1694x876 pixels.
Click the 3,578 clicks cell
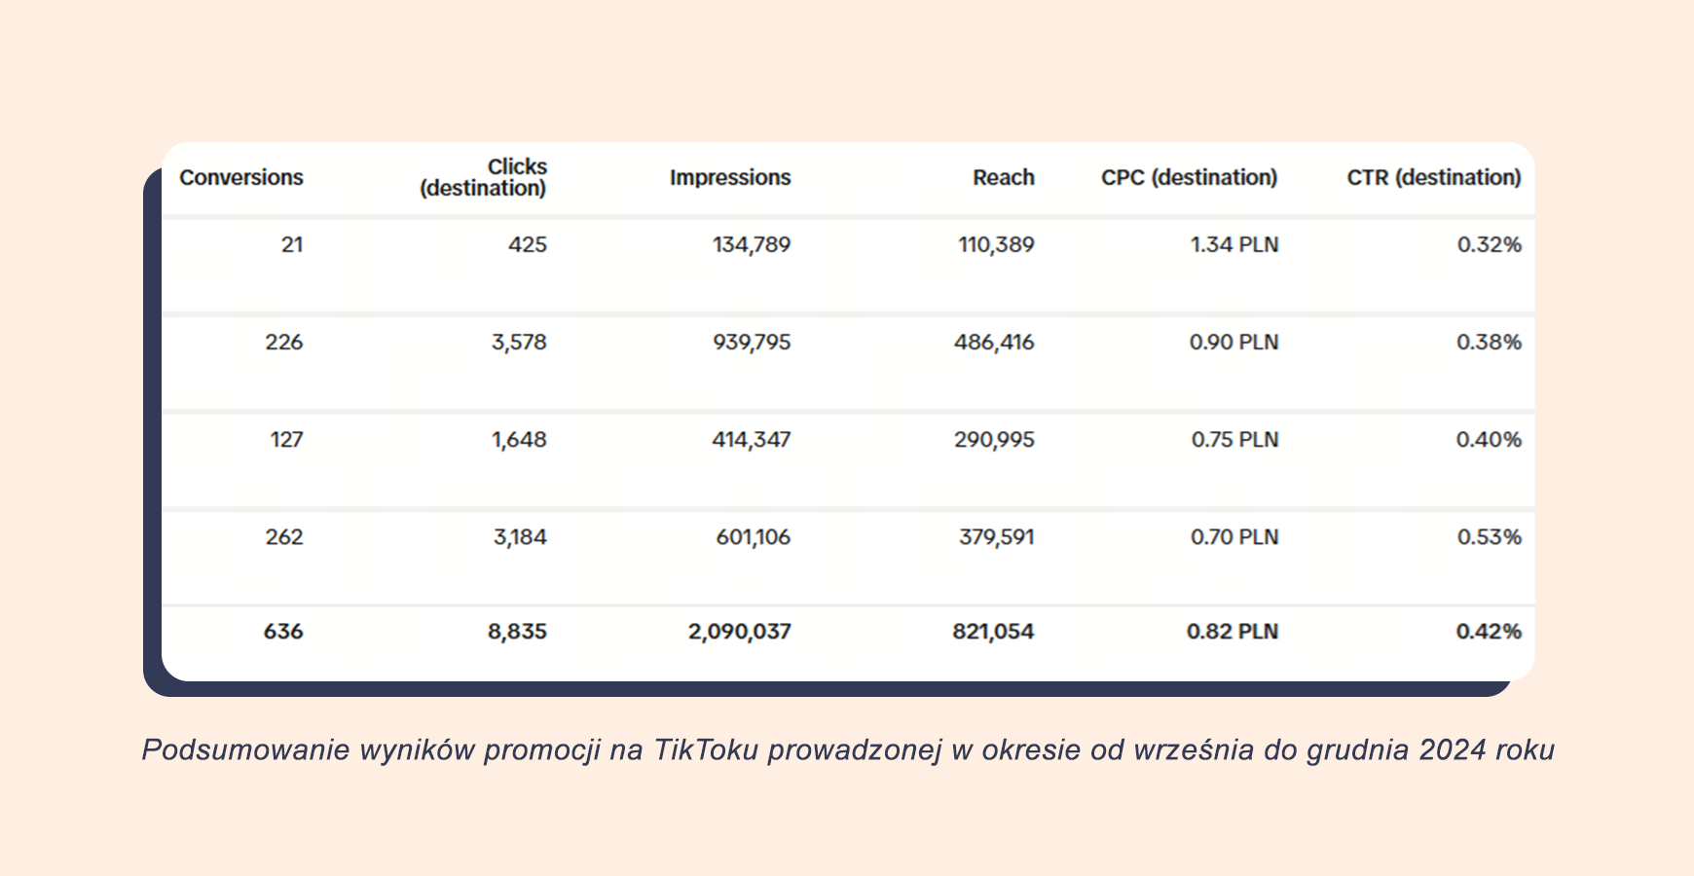pos(519,343)
